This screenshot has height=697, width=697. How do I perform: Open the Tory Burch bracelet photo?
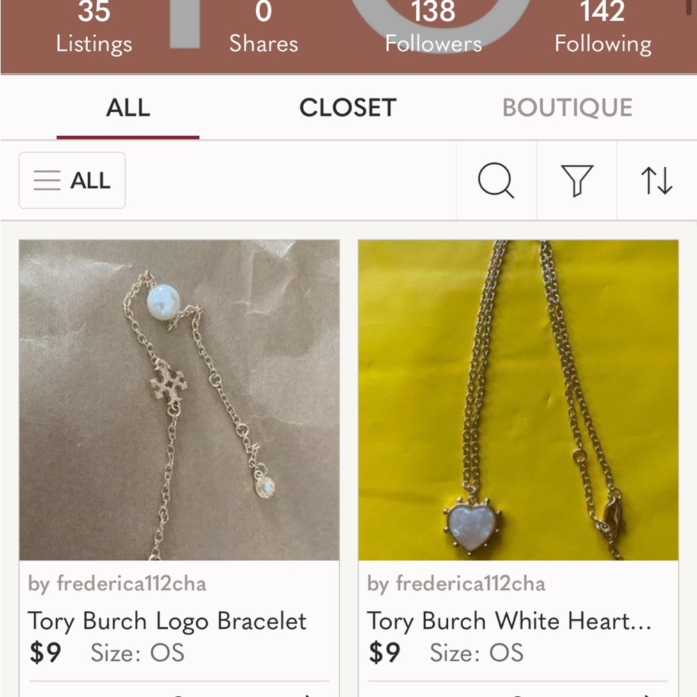[179, 400]
